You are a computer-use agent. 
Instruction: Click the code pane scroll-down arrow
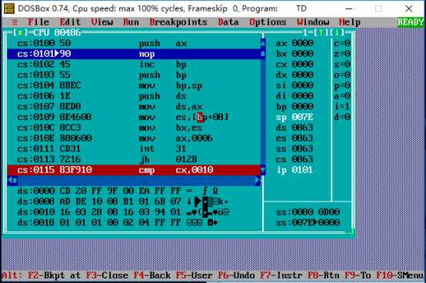click(x=263, y=170)
